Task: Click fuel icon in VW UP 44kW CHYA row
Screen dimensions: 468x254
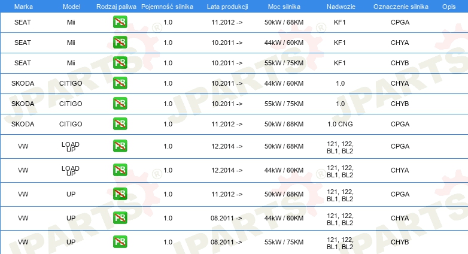Action: [120, 218]
